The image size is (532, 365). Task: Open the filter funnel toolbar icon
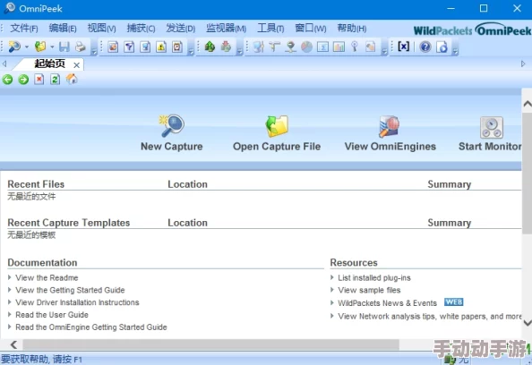tap(129, 47)
